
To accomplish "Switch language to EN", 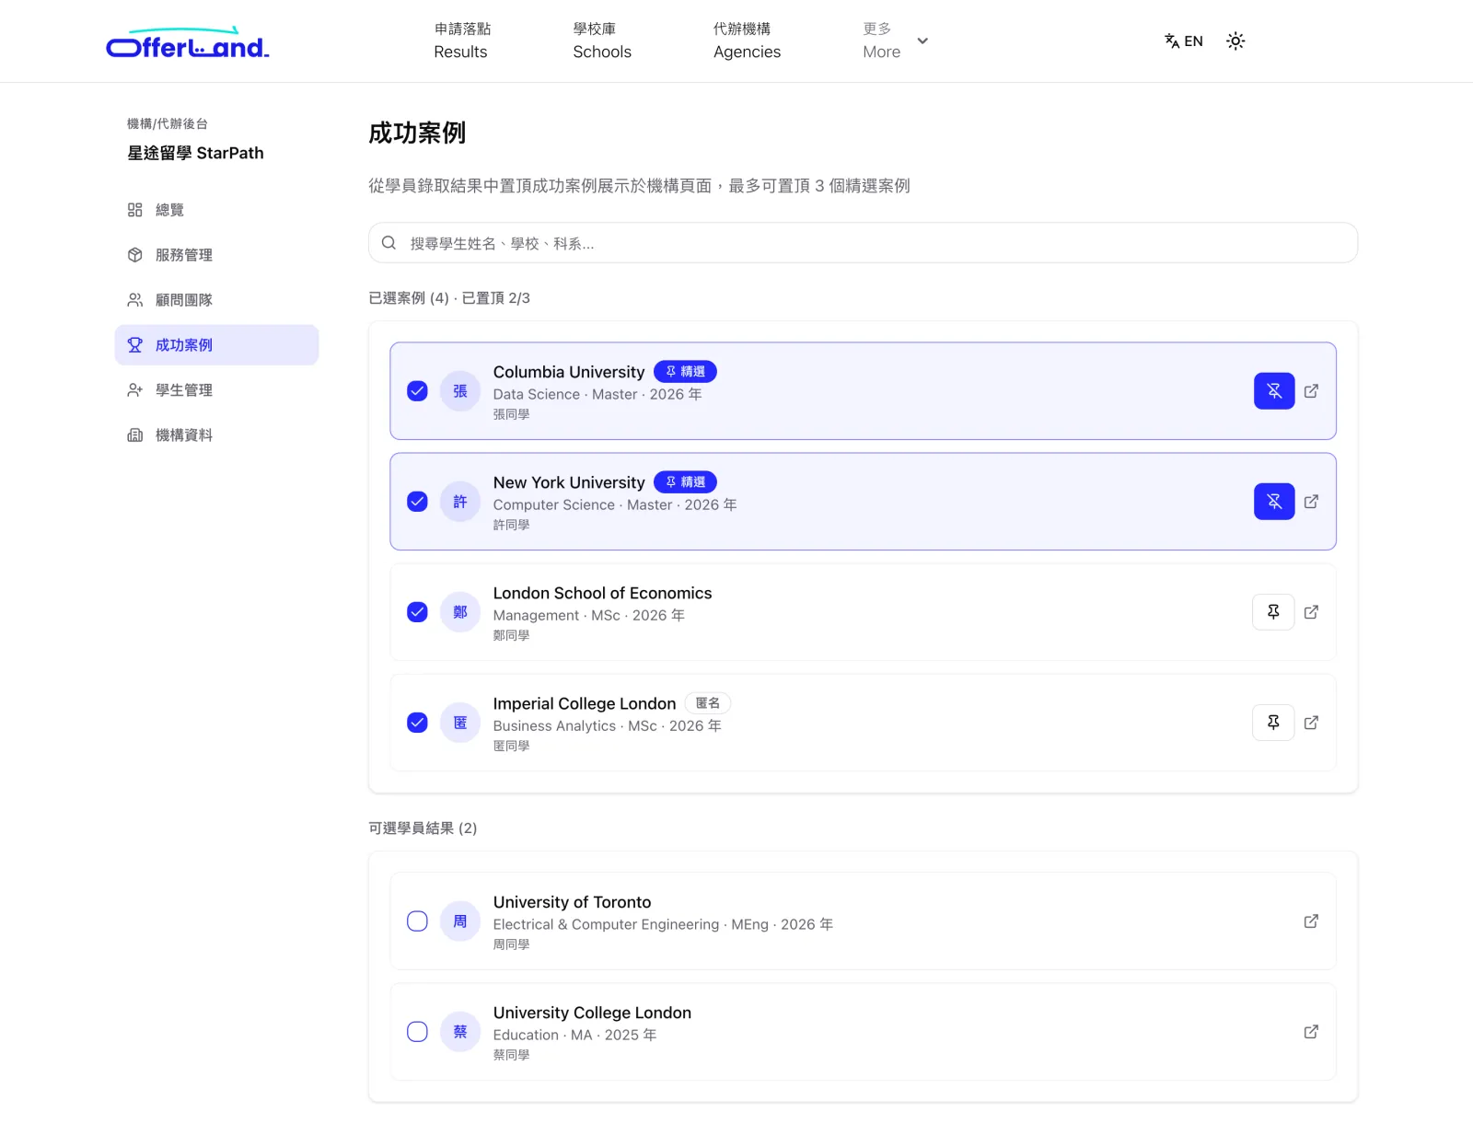I will (x=1184, y=41).
